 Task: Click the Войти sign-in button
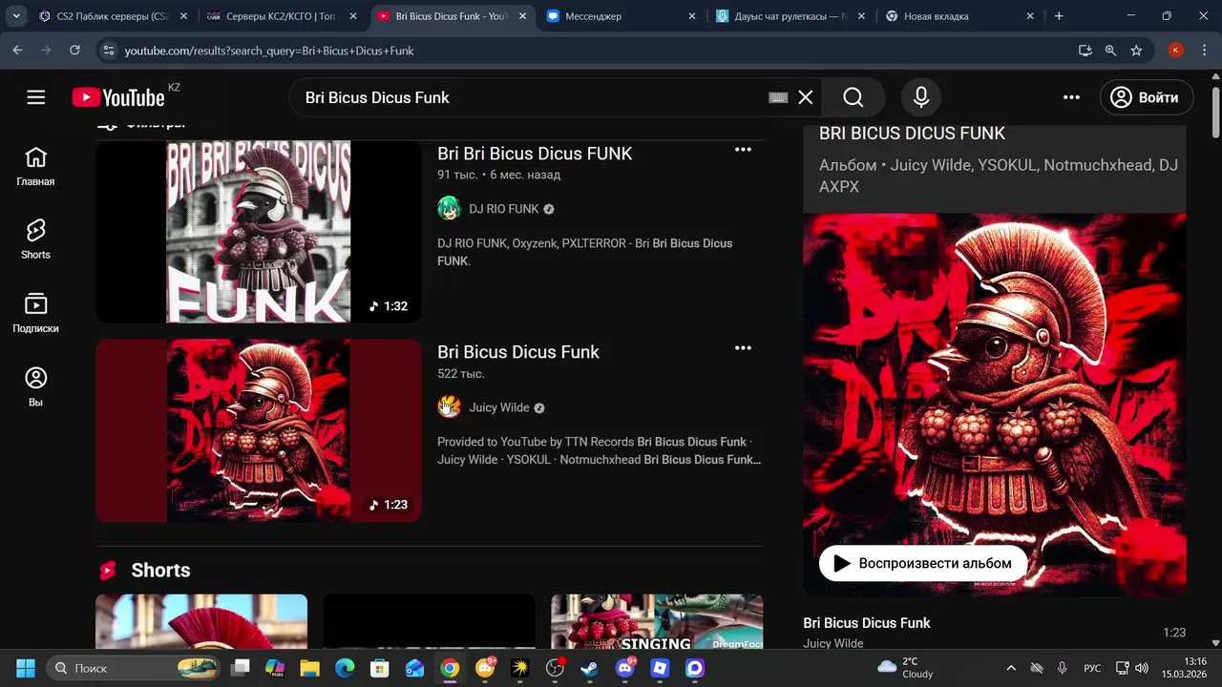tap(1145, 97)
